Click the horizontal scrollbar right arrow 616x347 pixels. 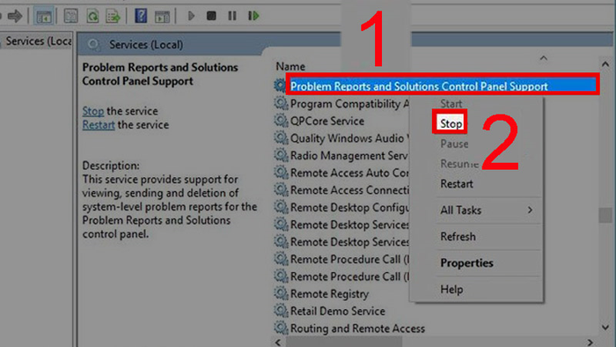pos(590,342)
